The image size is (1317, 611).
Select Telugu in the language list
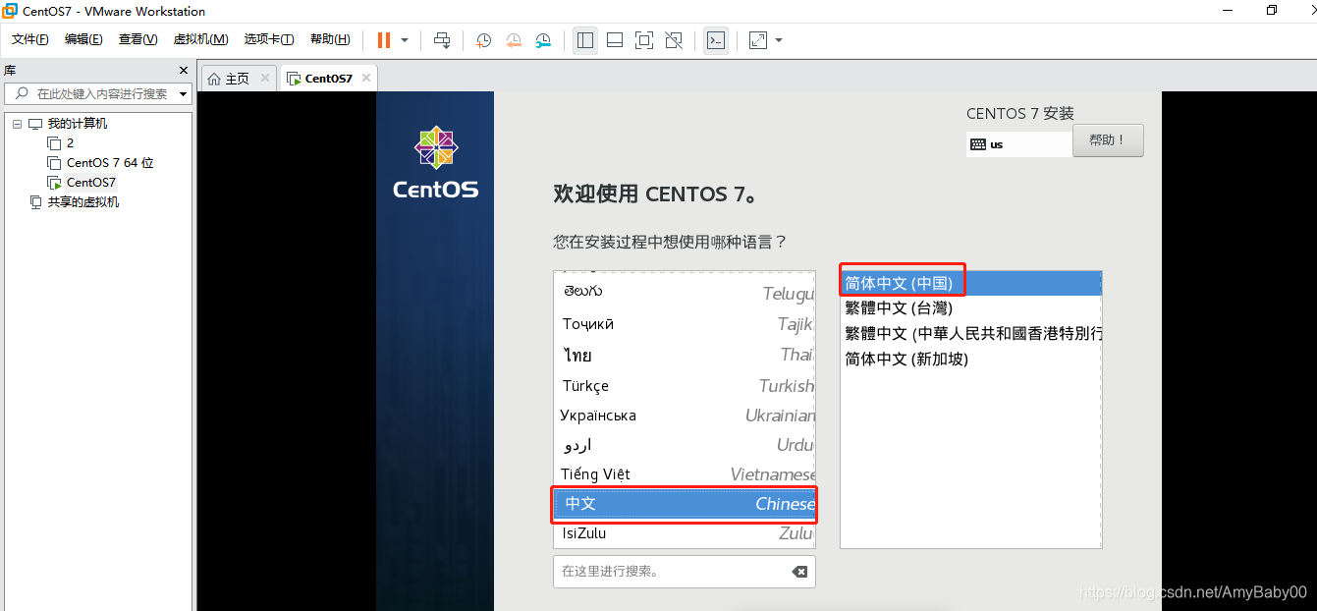(685, 293)
